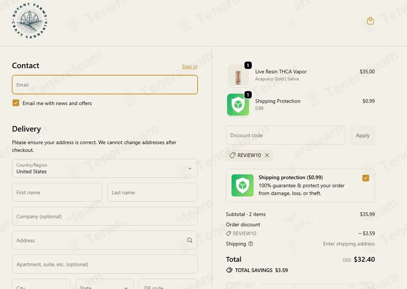Click the tag icon beside the applied REVIEW10 code
Screen dimensions: 407x289
click(x=233, y=155)
